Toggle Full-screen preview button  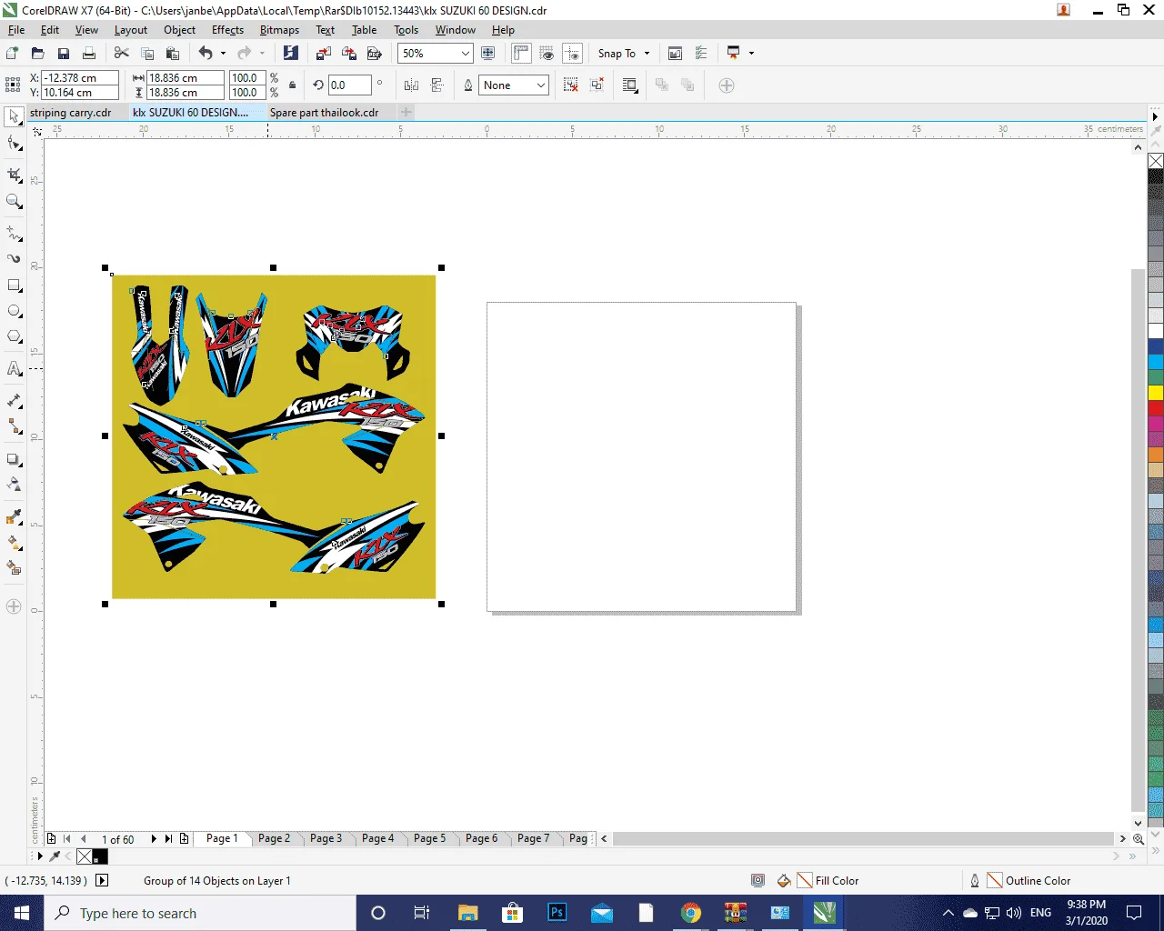[487, 54]
